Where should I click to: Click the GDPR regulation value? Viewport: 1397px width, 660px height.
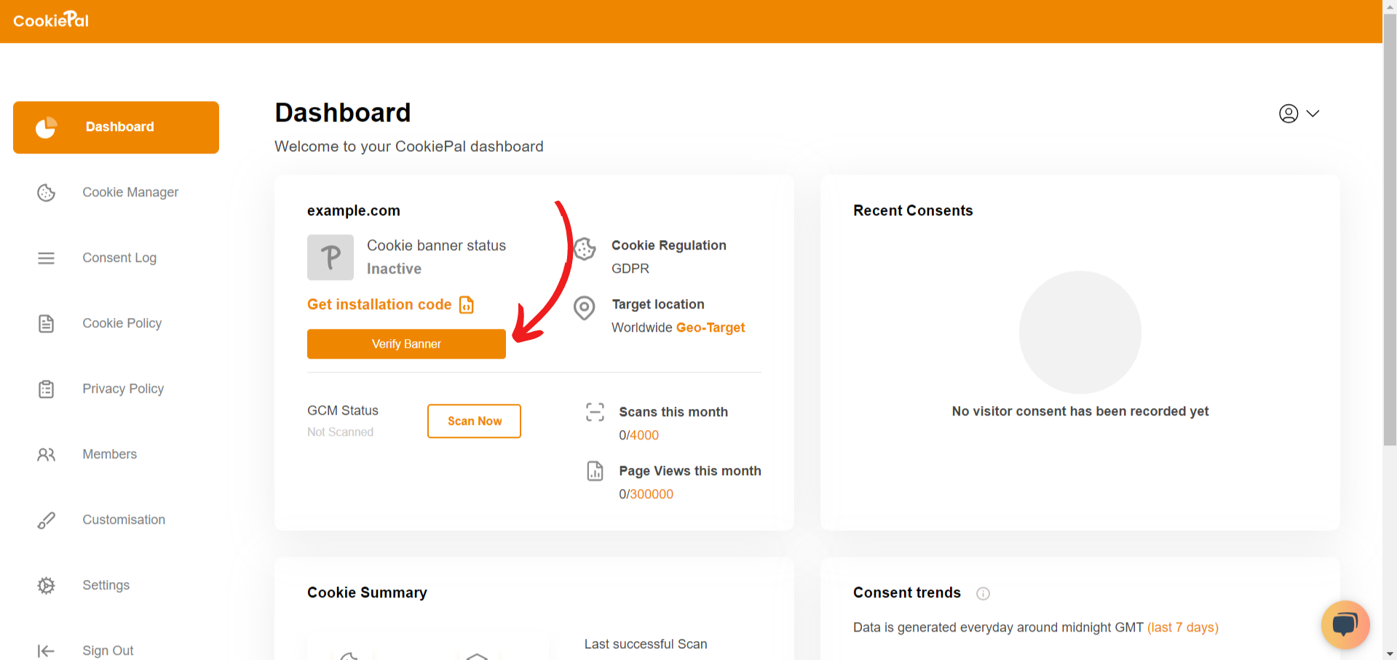[630, 269]
